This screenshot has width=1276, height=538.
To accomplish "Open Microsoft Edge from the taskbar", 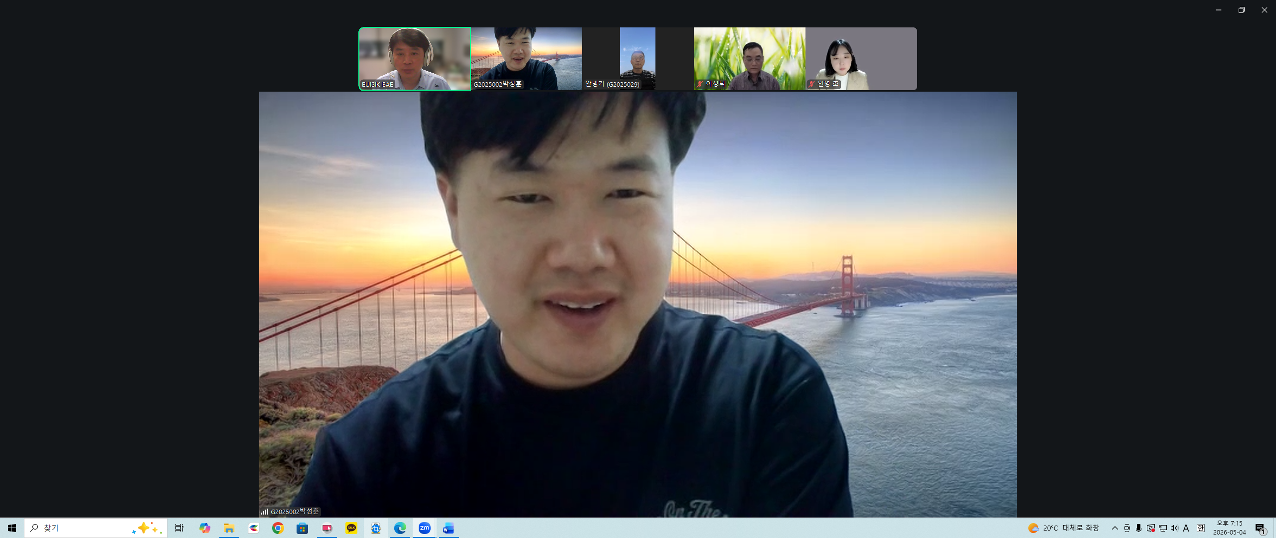I will (400, 528).
